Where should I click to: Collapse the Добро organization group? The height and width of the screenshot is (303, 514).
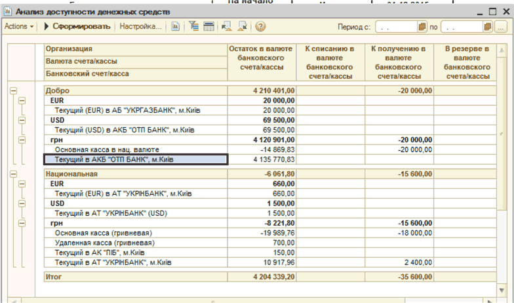pos(13,91)
